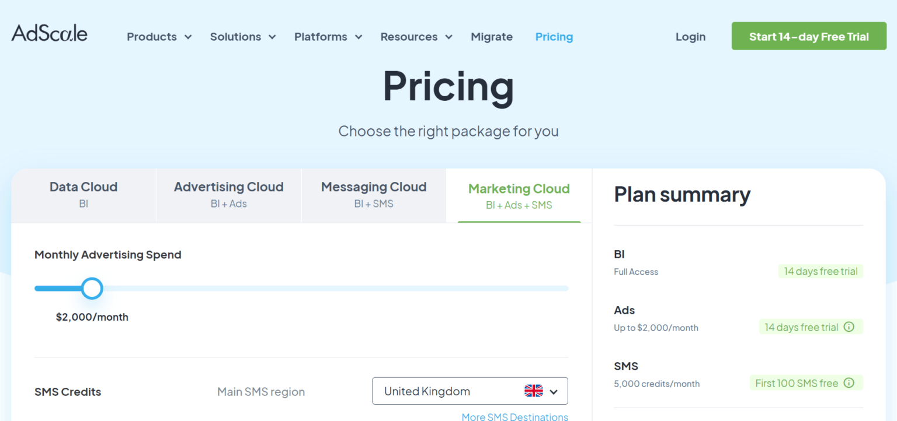
Task: Expand the Solutions menu
Action: coord(242,36)
